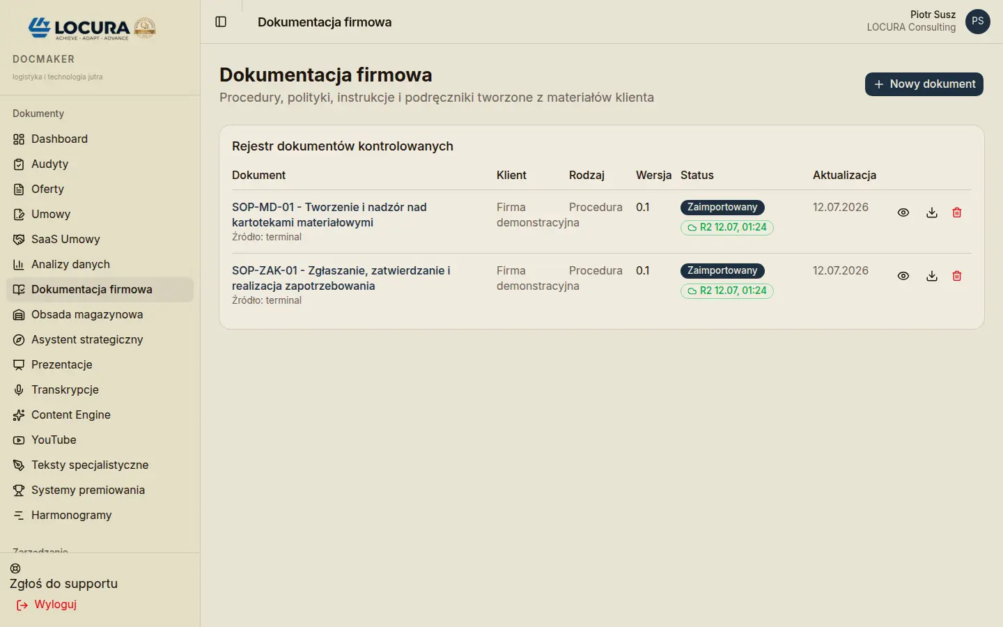The width and height of the screenshot is (1003, 627).
Task: Download the SOP-MD-01 document
Action: click(x=932, y=212)
